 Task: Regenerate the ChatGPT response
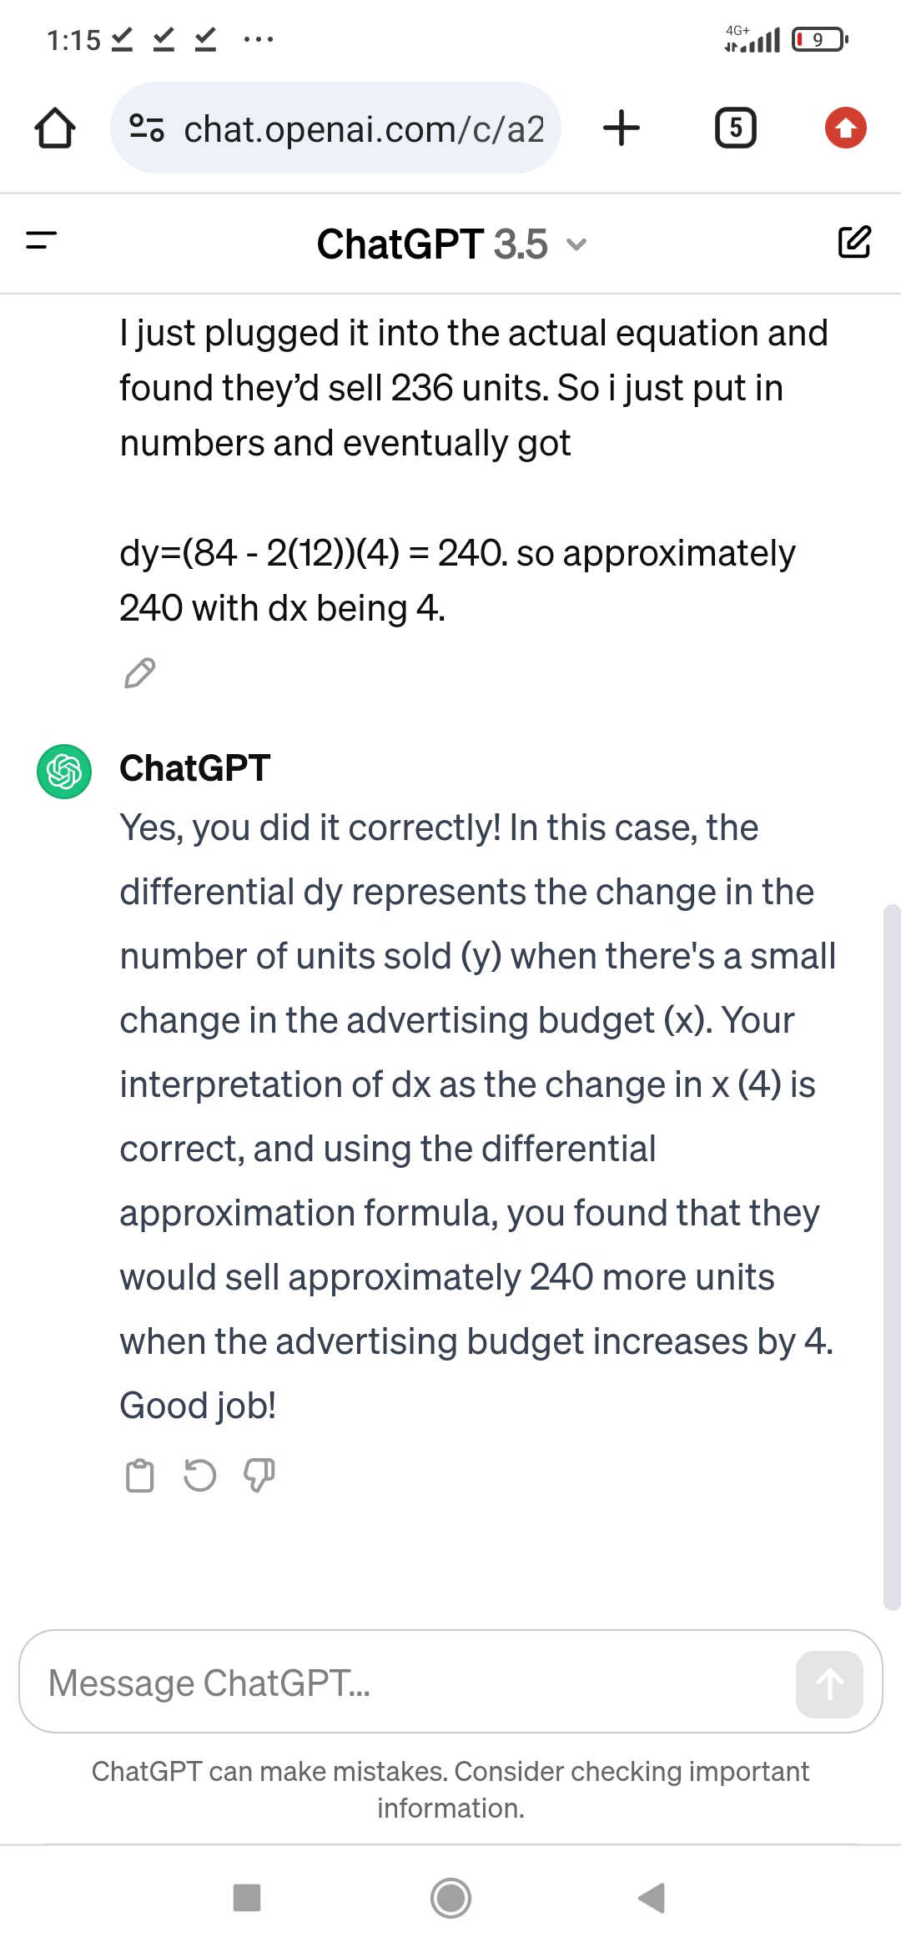tap(199, 1475)
